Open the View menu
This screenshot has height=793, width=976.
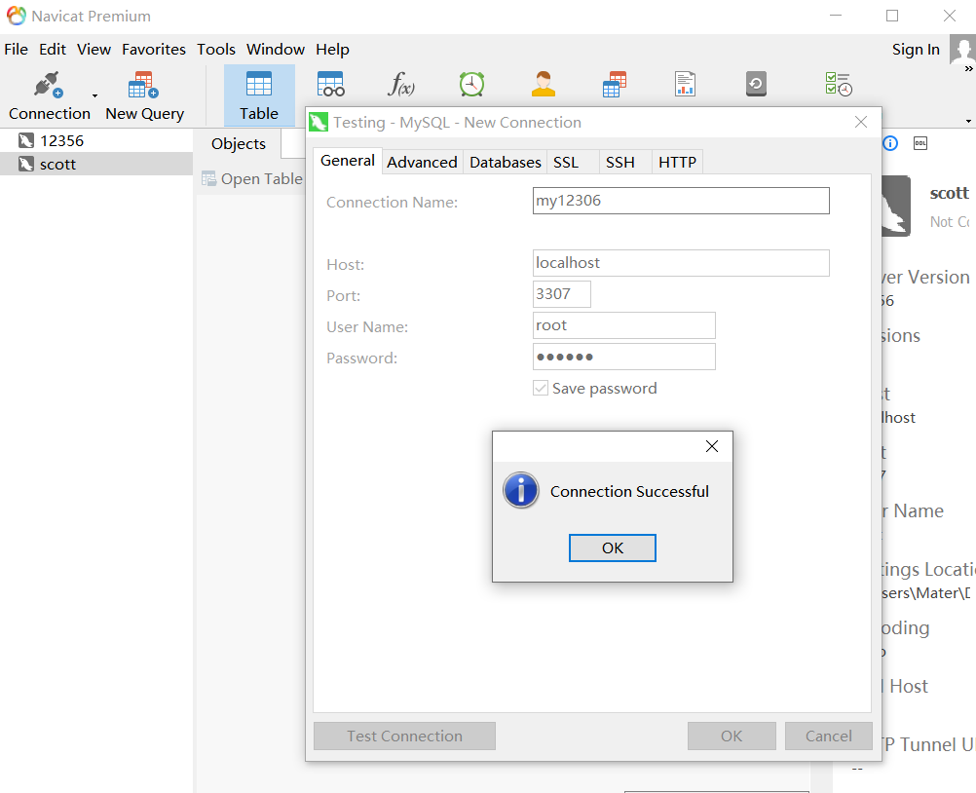[x=94, y=49]
